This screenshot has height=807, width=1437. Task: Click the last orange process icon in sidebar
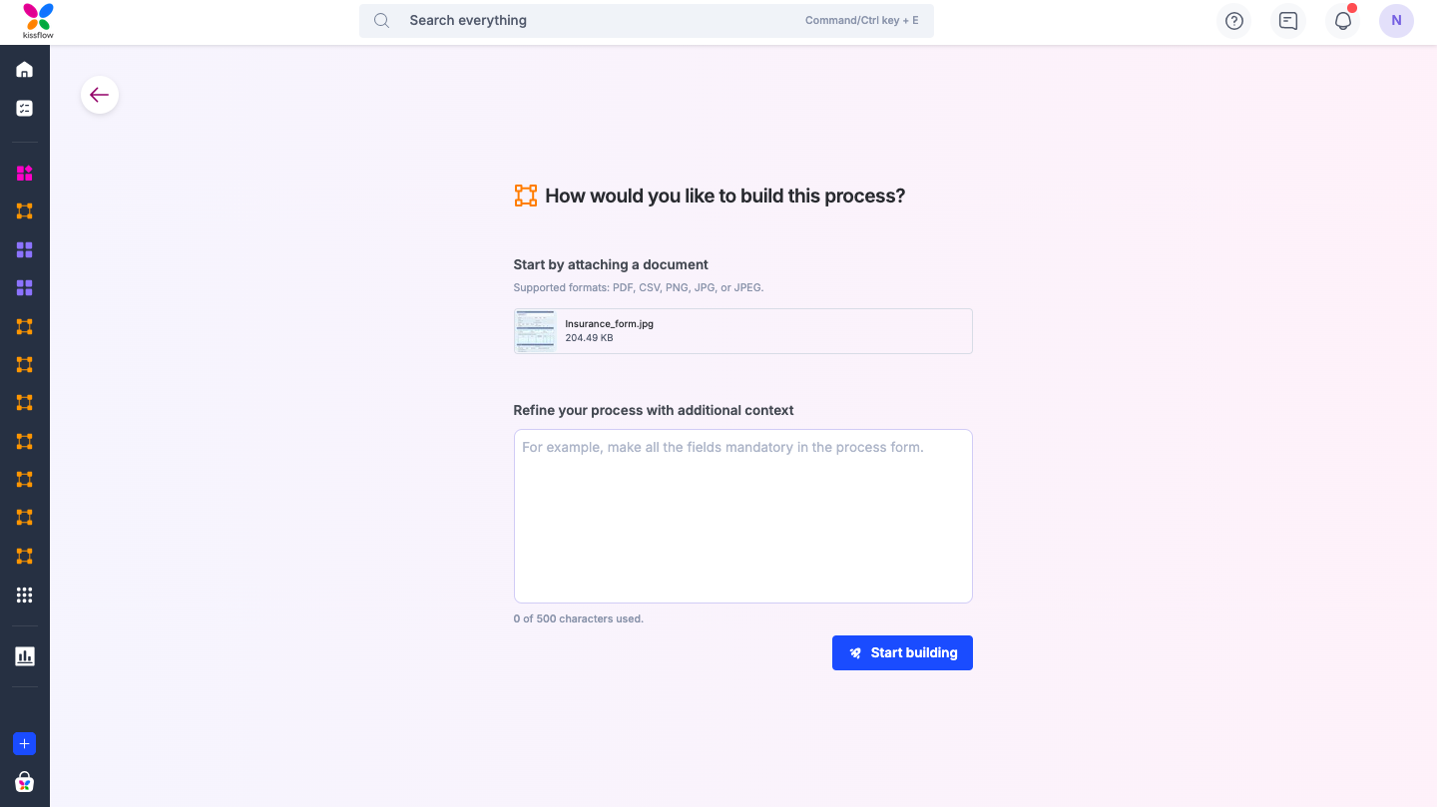click(24, 556)
